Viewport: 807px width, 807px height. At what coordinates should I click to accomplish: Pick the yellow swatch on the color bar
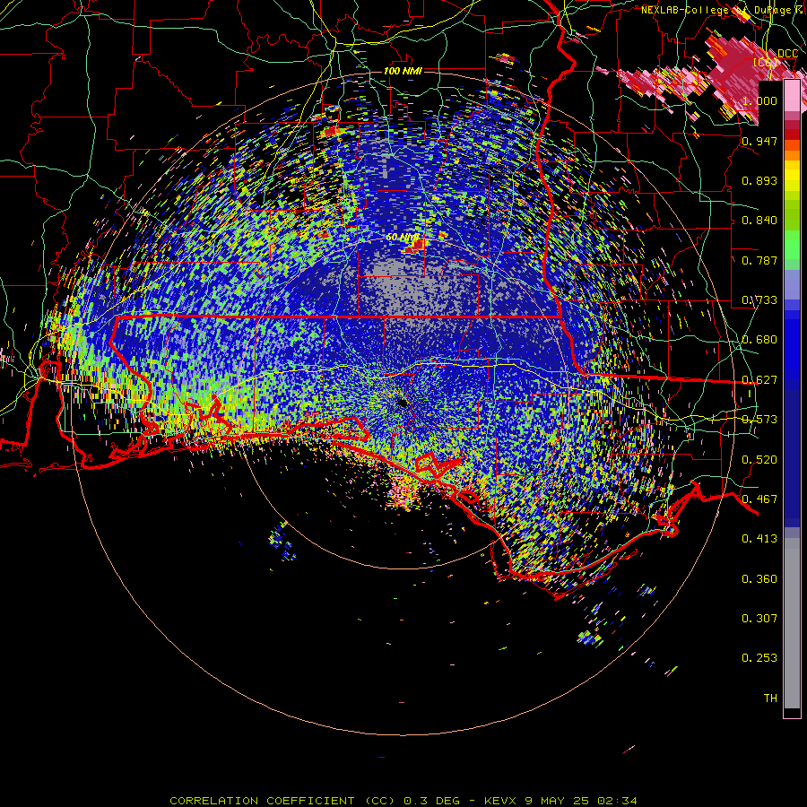click(792, 177)
